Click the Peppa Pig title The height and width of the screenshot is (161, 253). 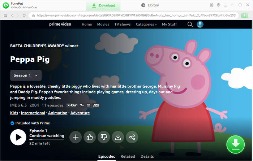pyautogui.click(x=30, y=59)
